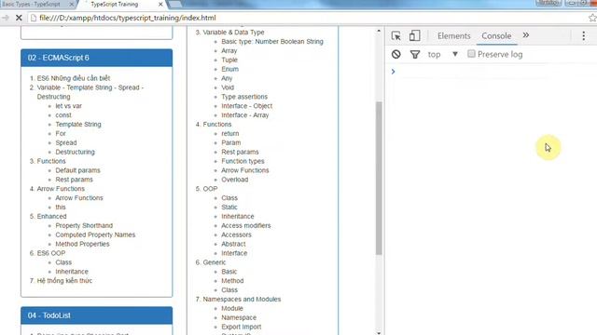
Task: Open the 'Export Import' link
Action: pos(241,327)
